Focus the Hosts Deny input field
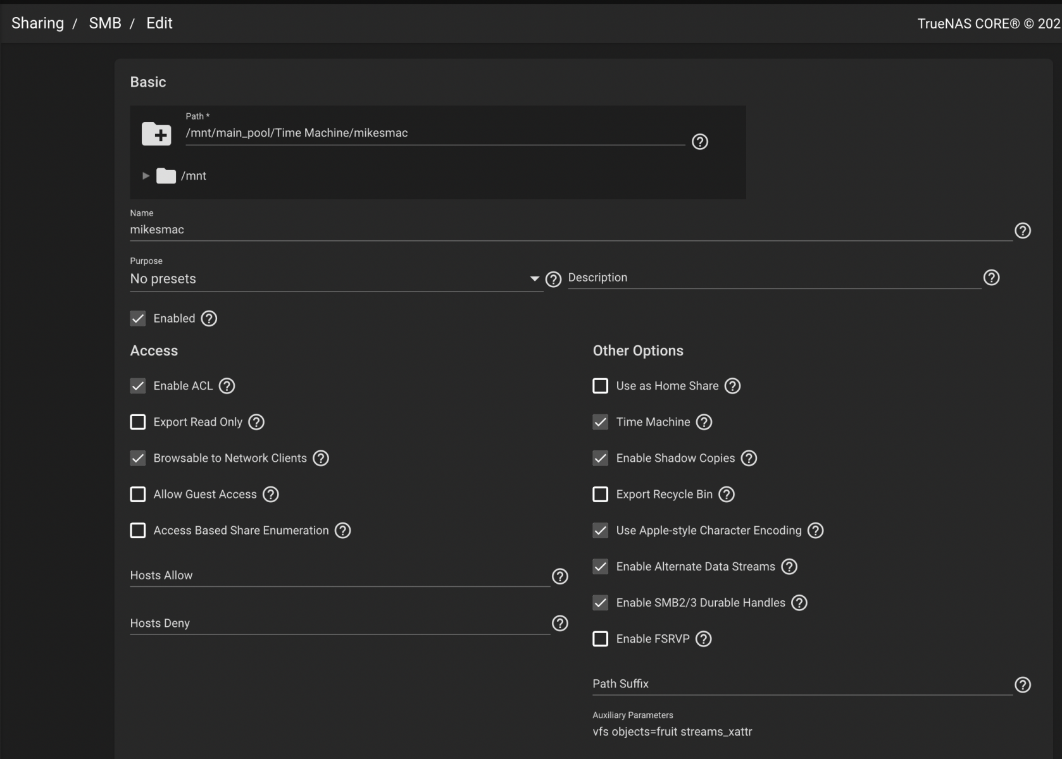This screenshot has width=1062, height=759. [x=339, y=623]
